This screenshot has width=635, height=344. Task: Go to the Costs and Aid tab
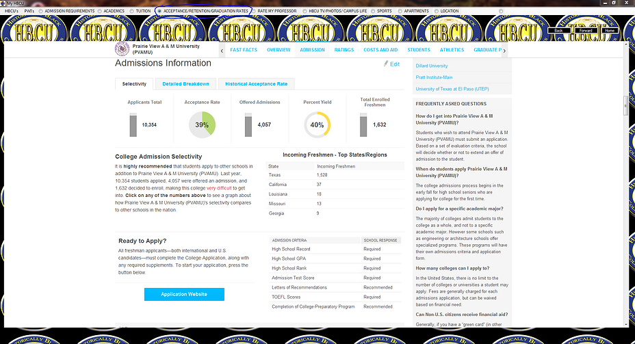380,50
